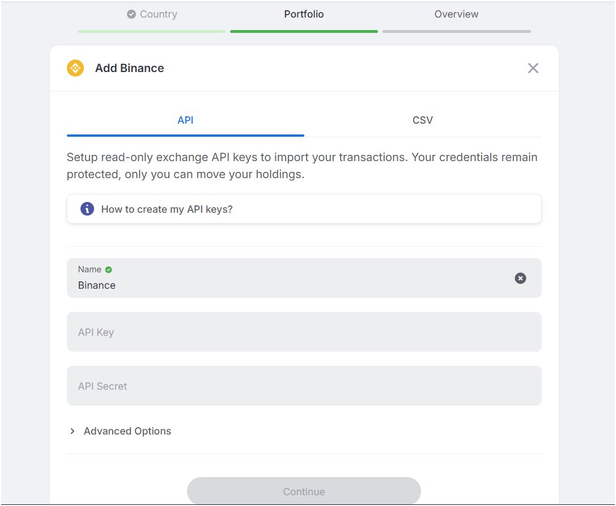Click the Binance logo icon
616x506 pixels.
pos(75,69)
